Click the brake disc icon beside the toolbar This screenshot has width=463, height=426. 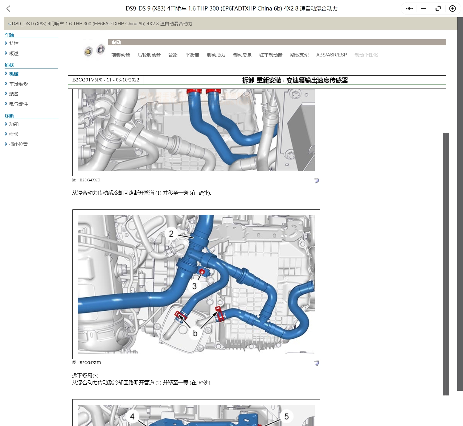point(88,52)
